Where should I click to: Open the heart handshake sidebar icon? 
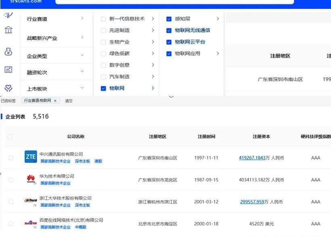pos(8,88)
